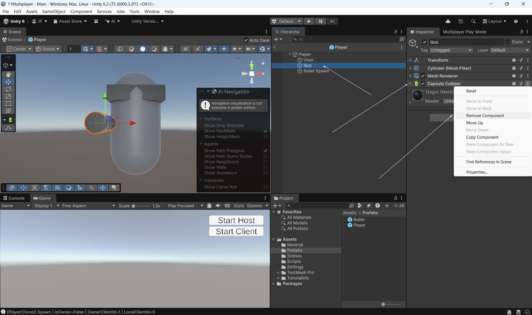Adjust the Game view Scale slider
The width and height of the screenshot is (532, 315).
pos(134,206)
